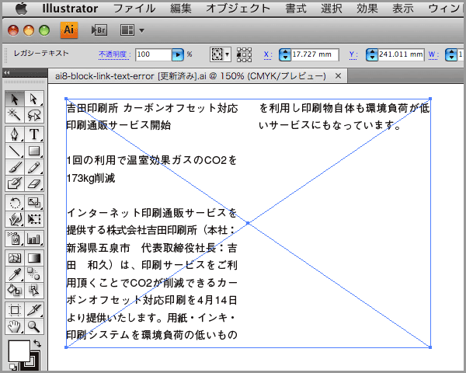This screenshot has height=373, width=466.
Task: Expand the opacity value dropdown arrow
Action: tap(178, 55)
